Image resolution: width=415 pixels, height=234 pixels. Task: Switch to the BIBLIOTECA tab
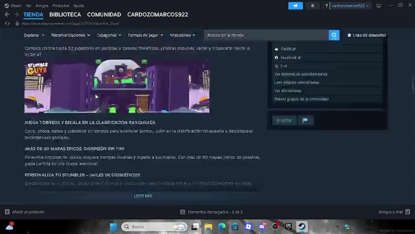coord(65,15)
